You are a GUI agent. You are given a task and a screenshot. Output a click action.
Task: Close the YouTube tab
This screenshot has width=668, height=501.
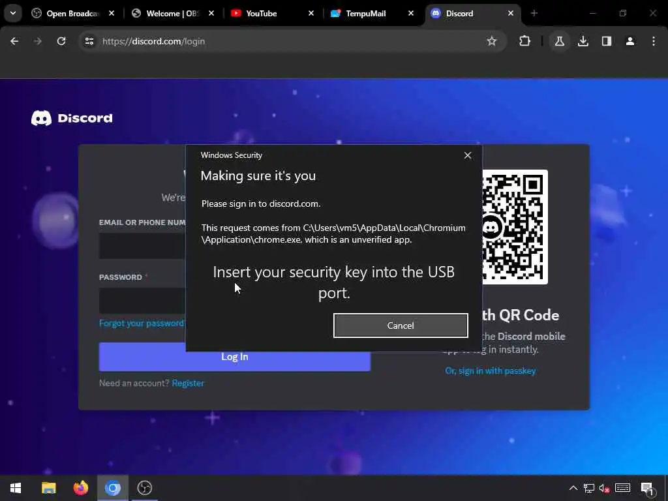pos(311,13)
